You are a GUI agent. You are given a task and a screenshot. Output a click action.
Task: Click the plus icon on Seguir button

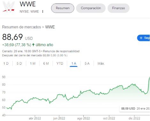[141, 38]
